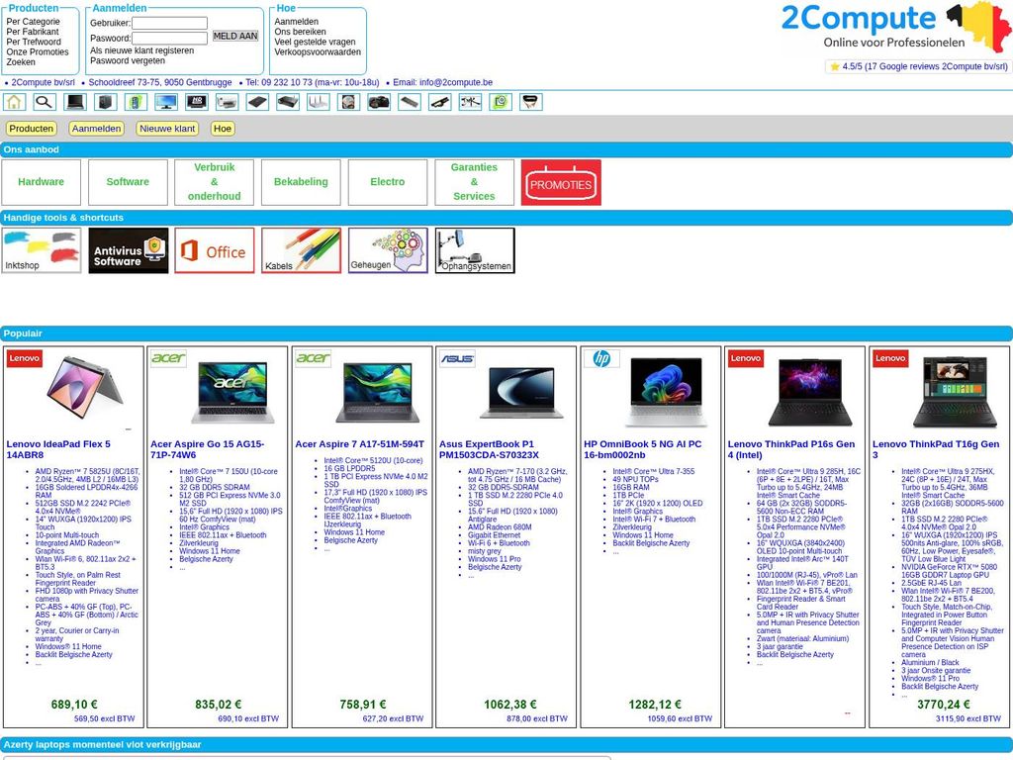
Task: Browse products Per Categorie
Action: click(33, 22)
